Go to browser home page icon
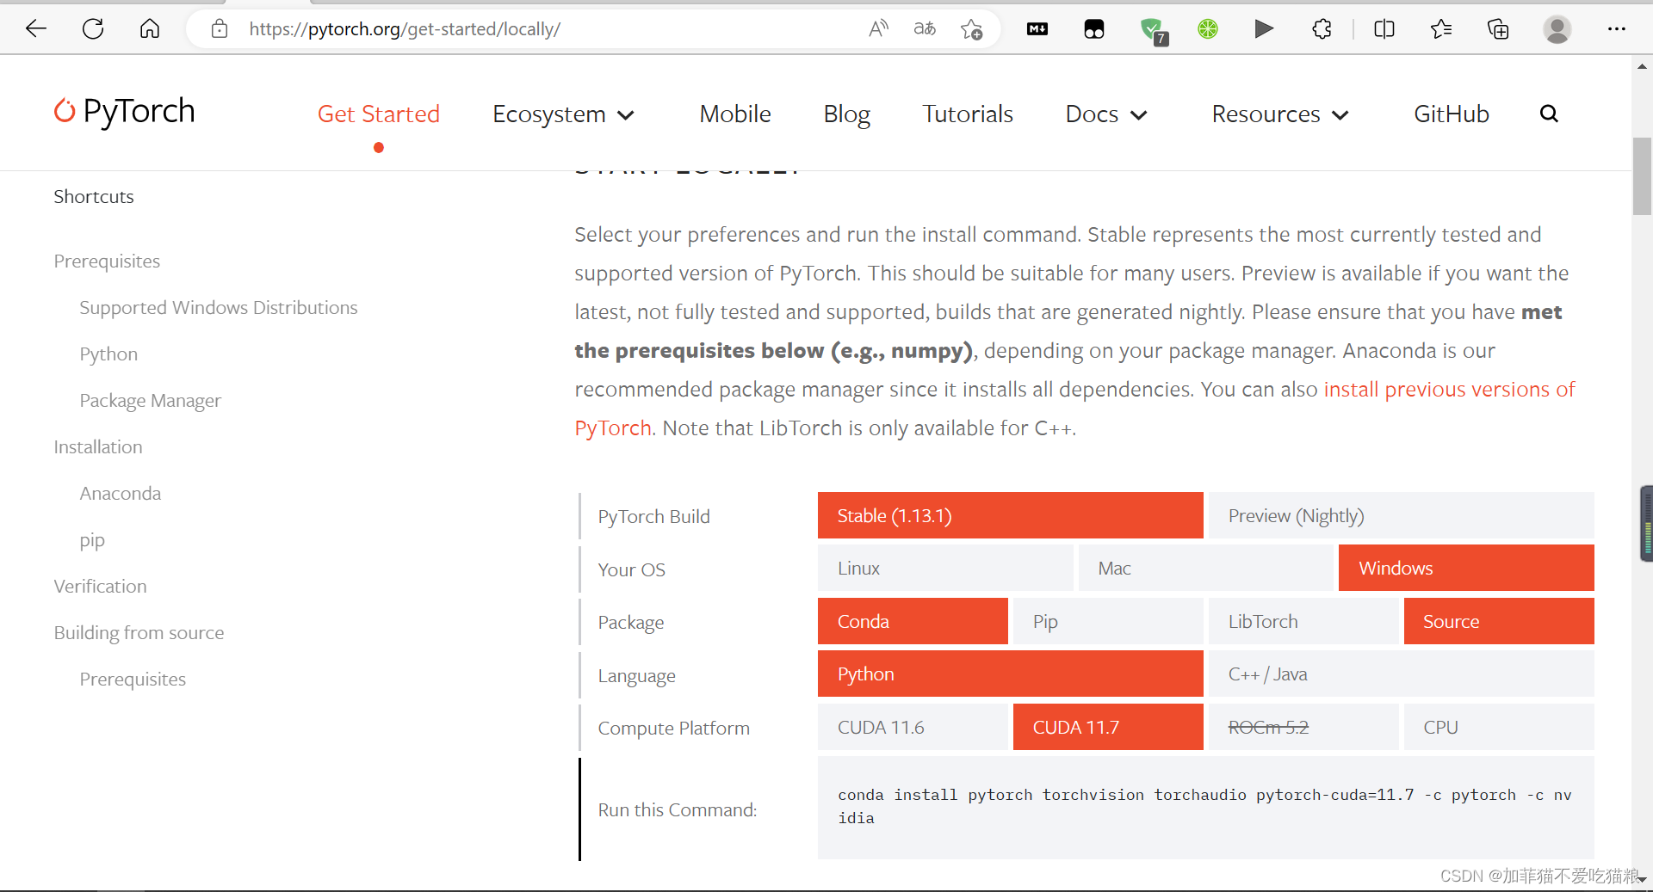Image resolution: width=1653 pixels, height=892 pixels. coord(150,29)
